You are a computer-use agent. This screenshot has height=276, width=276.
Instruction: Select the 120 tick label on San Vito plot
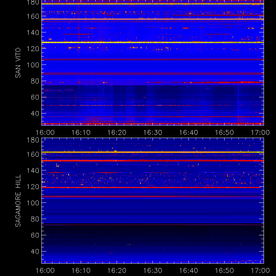coord(33,49)
